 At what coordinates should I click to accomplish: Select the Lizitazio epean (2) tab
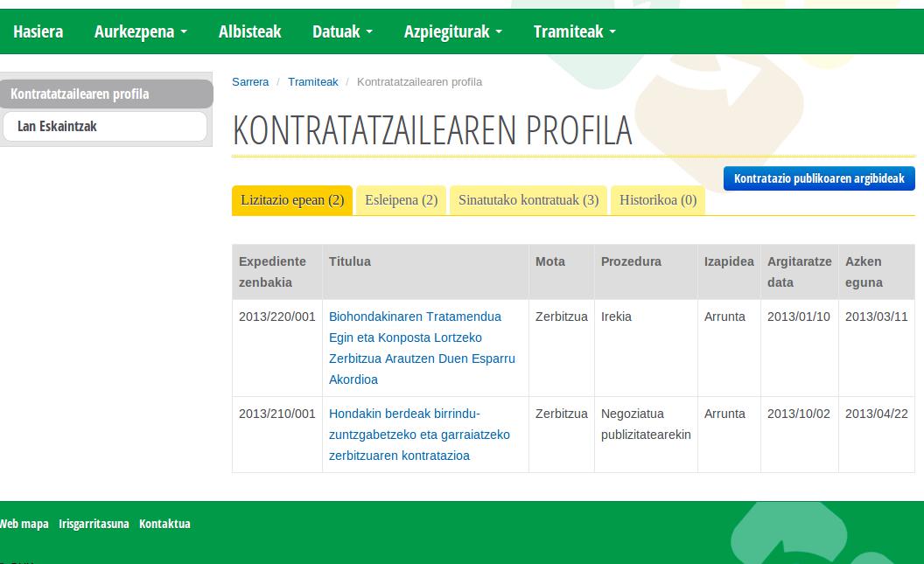click(292, 200)
